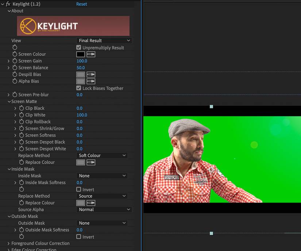Click the Despill Bias eyedropper icon
The image size is (301, 251).
point(91,74)
